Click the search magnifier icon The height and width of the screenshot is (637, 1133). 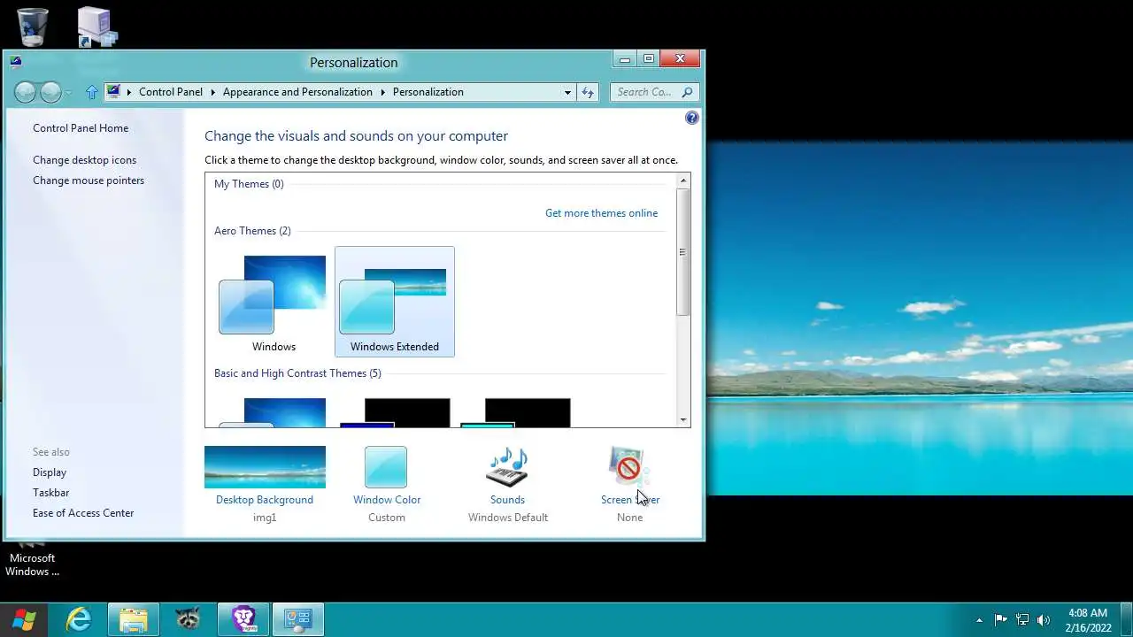coord(688,92)
